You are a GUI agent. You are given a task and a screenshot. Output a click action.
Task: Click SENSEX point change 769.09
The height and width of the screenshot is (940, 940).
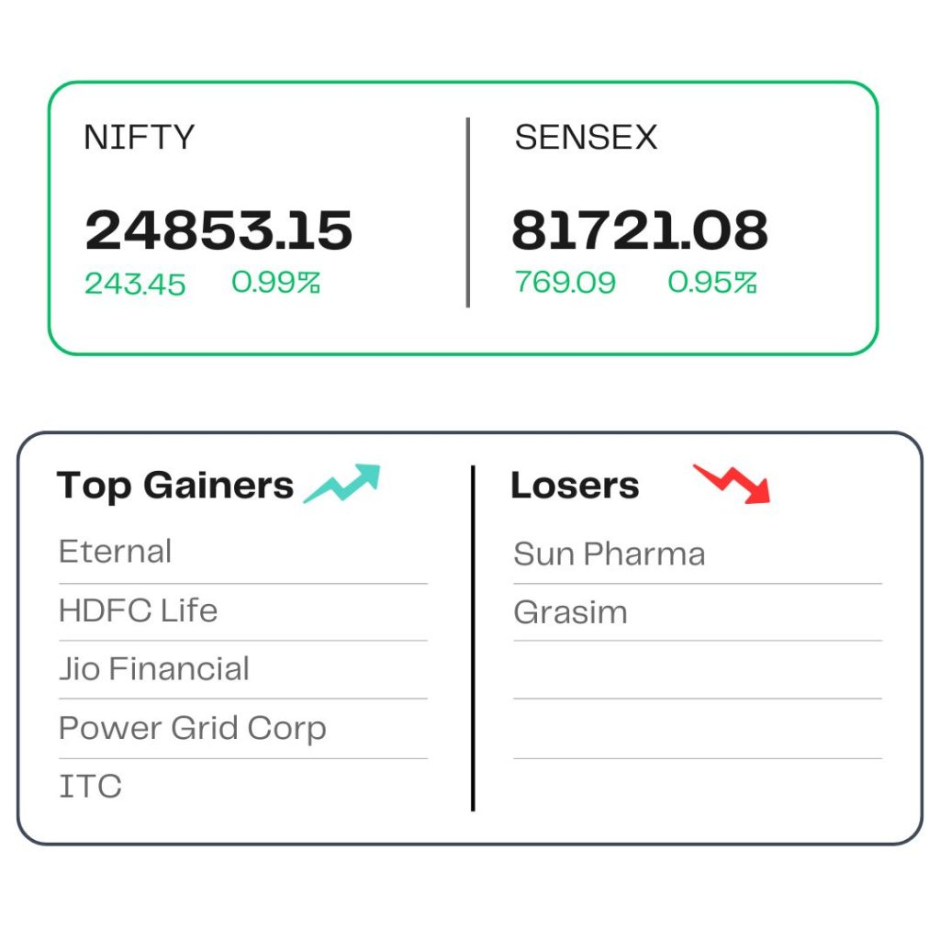(565, 283)
